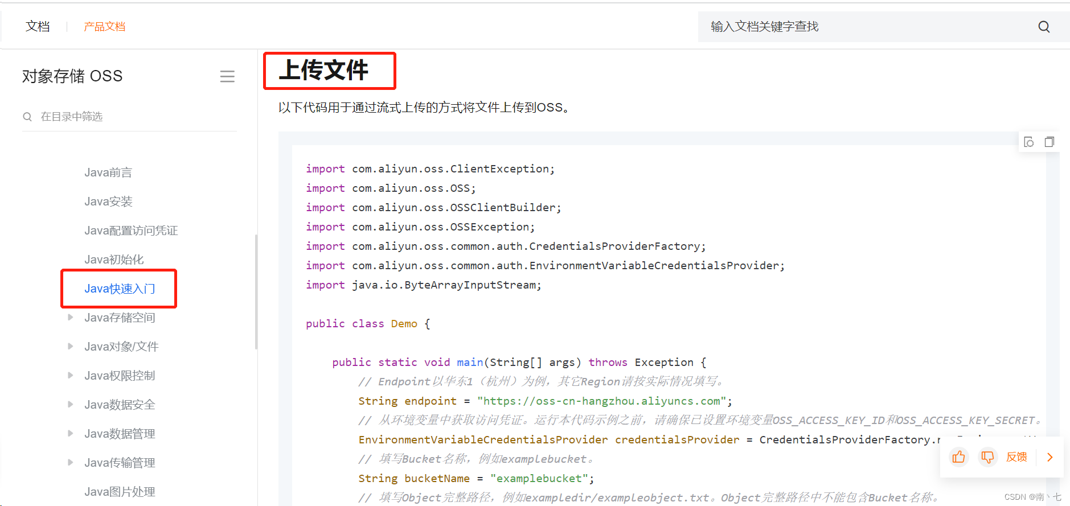Screen dimensions: 1070x506
Task: Click the thumbs up feedback icon
Action: pos(959,457)
